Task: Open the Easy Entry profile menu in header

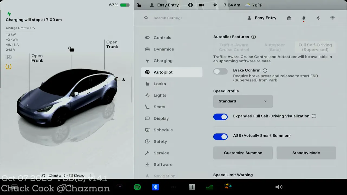Action: pos(262,18)
